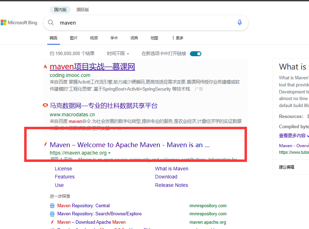
Task: Click the search magnifier icon
Action: click(x=51, y=22)
